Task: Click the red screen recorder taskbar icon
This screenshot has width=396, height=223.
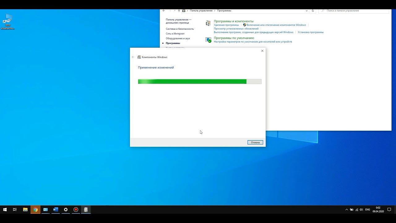Action: click(76, 210)
